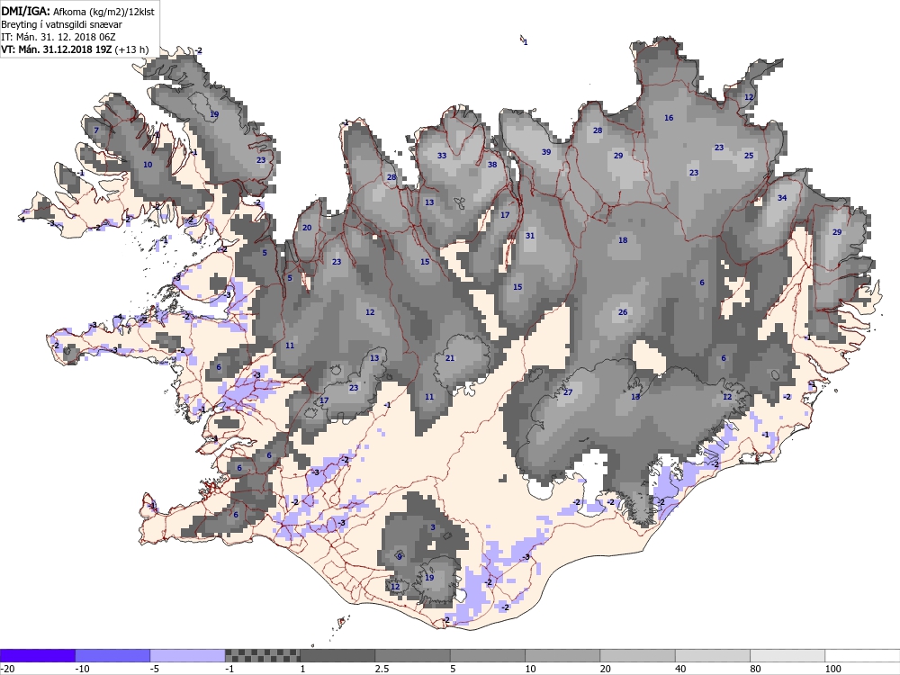Screen dimensions: 900x675
Task: Click the map value 39 in the north
Action: tap(546, 152)
